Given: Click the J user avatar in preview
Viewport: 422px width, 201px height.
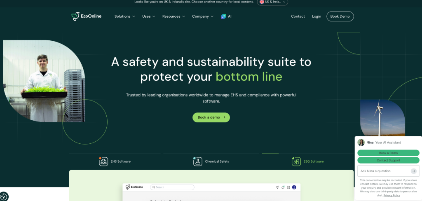Looking at the screenshot, I should (294, 187).
